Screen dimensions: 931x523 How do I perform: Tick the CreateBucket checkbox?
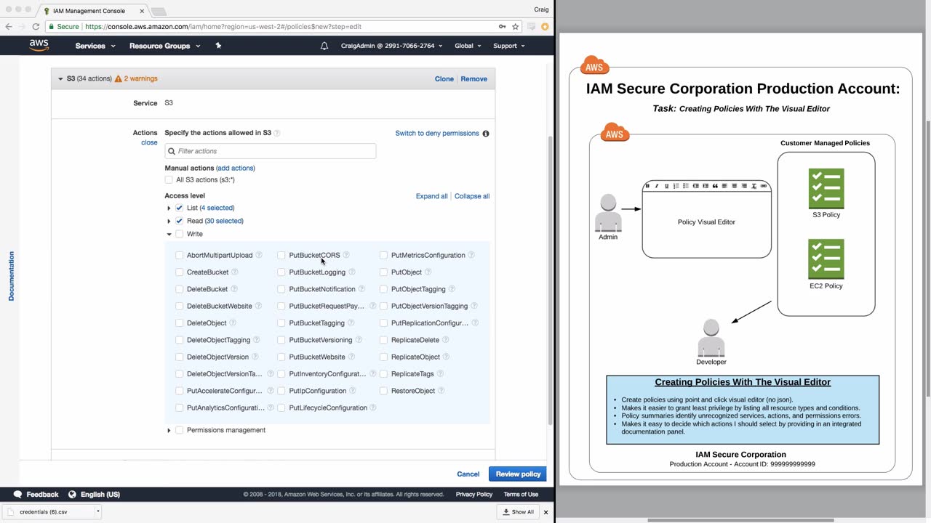pos(180,272)
